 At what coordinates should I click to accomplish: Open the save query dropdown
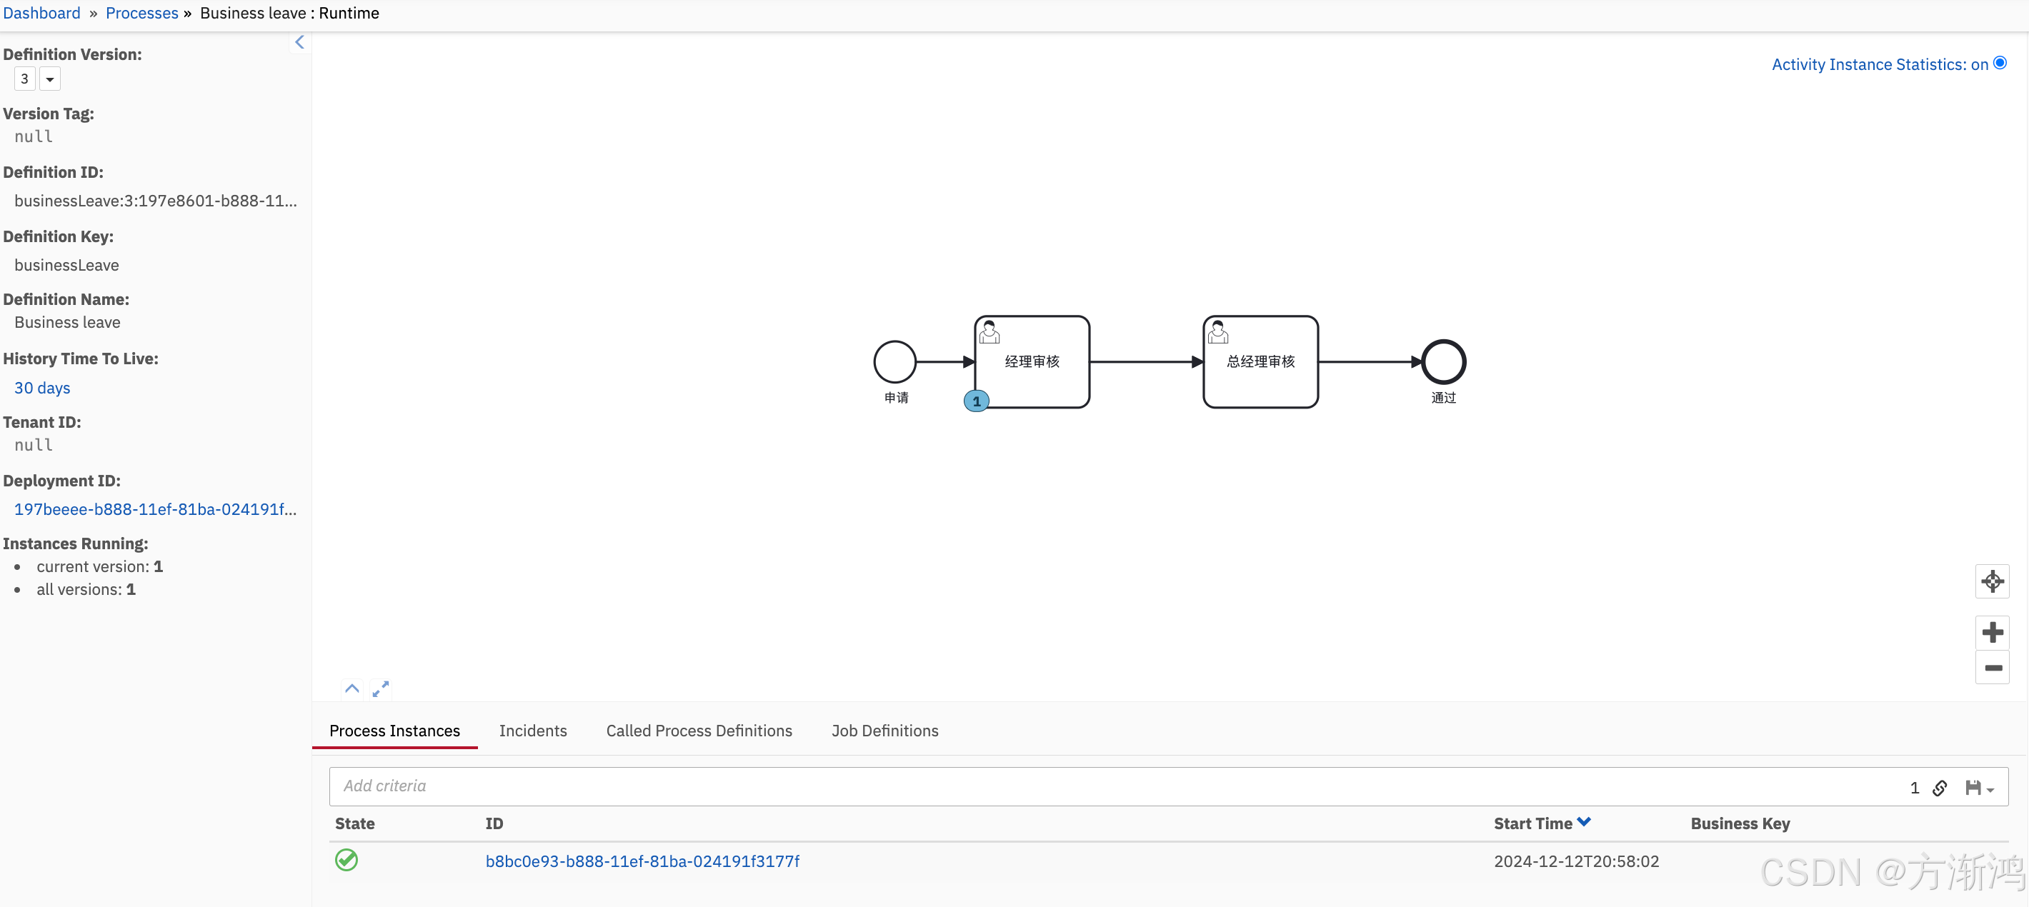(x=1980, y=788)
